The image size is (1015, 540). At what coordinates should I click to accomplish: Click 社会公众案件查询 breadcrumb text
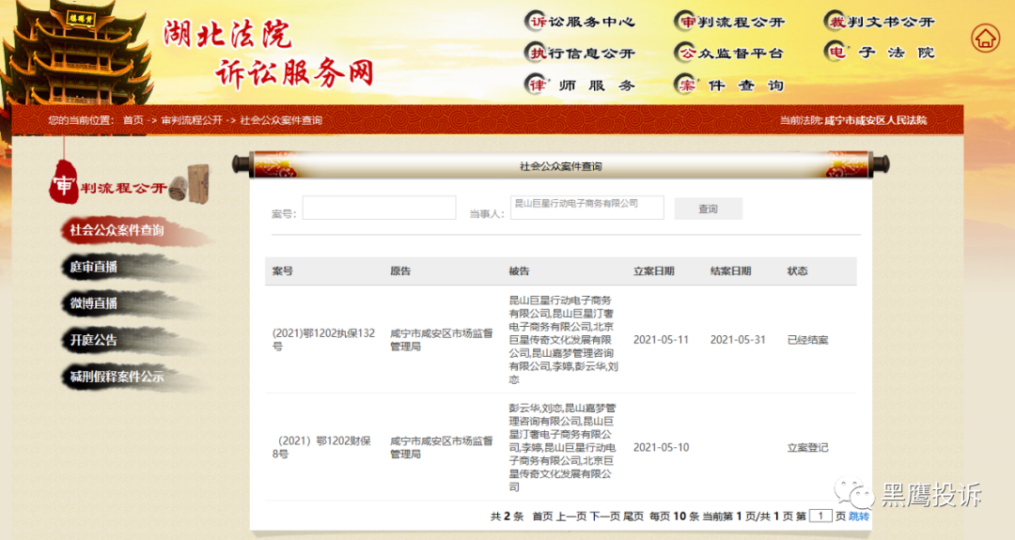(281, 120)
